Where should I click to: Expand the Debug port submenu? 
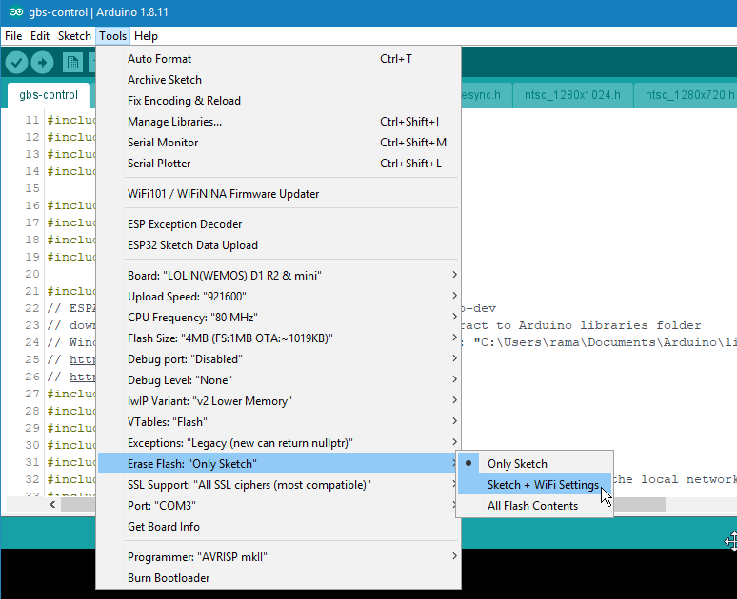(278, 359)
